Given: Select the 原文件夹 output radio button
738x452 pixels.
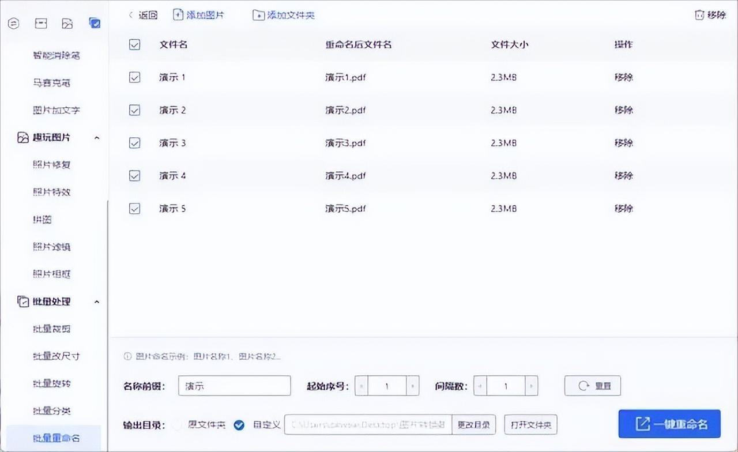Looking at the screenshot, I should (x=177, y=424).
